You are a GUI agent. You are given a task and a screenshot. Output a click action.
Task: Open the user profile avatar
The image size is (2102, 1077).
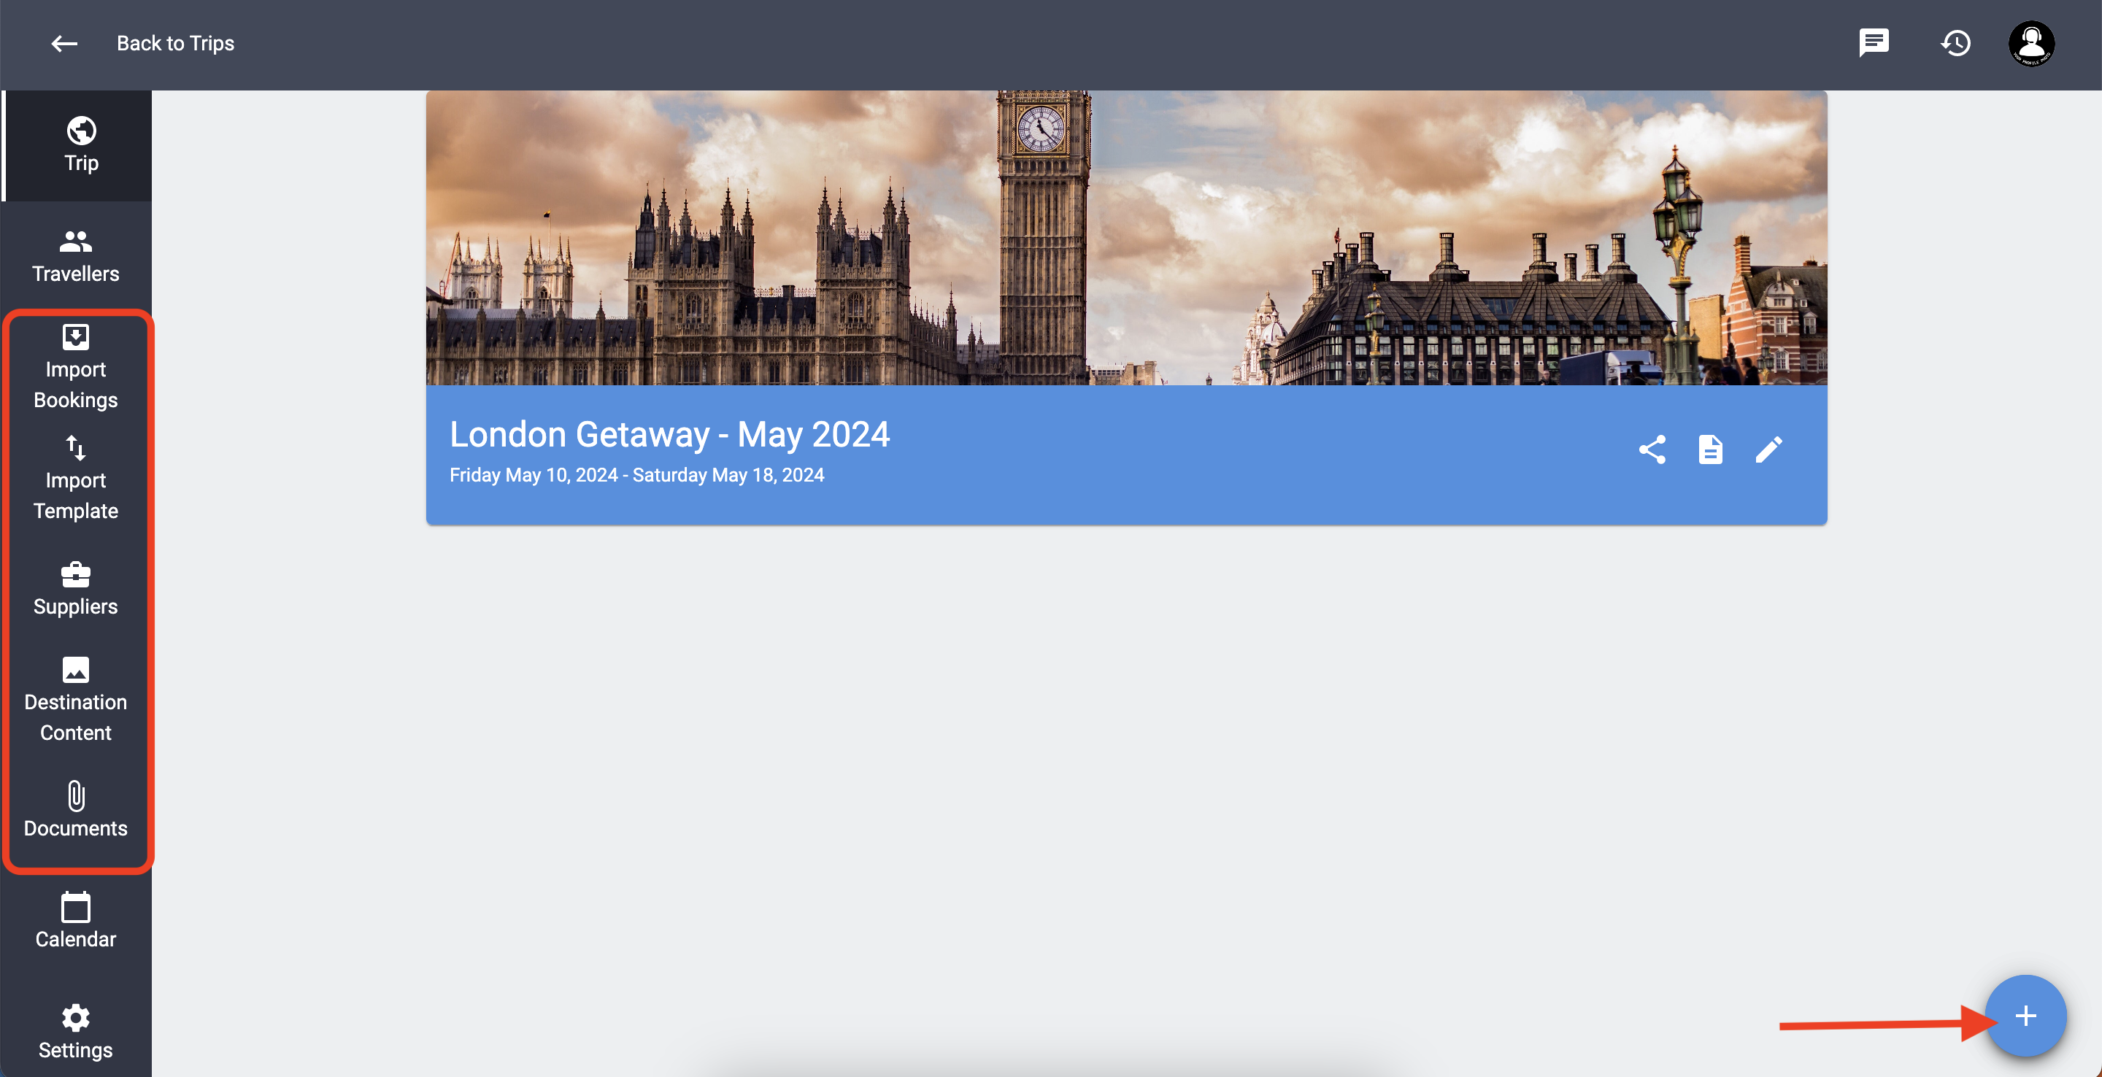click(2031, 43)
